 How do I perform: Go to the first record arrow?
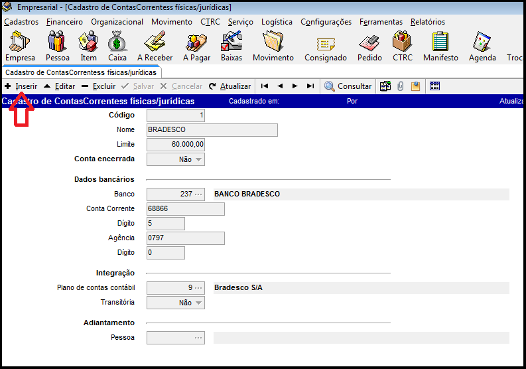coord(265,86)
